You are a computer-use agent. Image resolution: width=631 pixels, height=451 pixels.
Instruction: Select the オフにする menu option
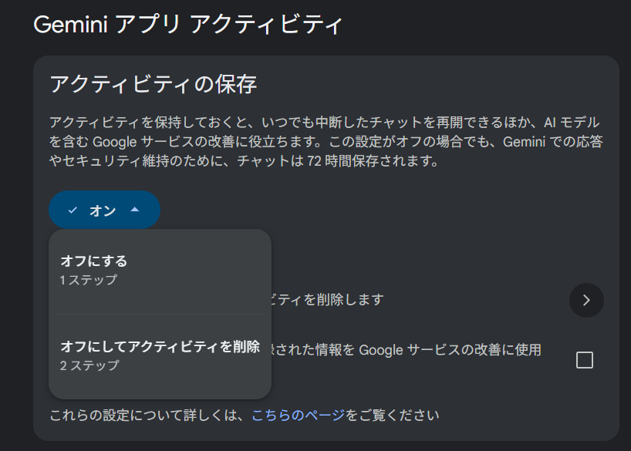tap(93, 261)
